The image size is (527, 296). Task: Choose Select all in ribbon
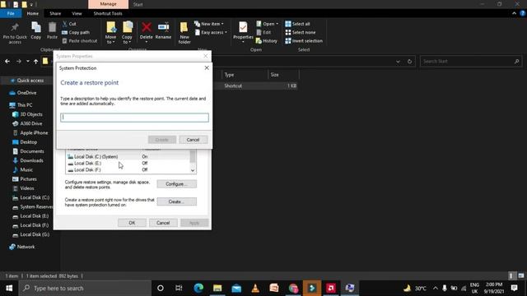[x=297, y=24]
